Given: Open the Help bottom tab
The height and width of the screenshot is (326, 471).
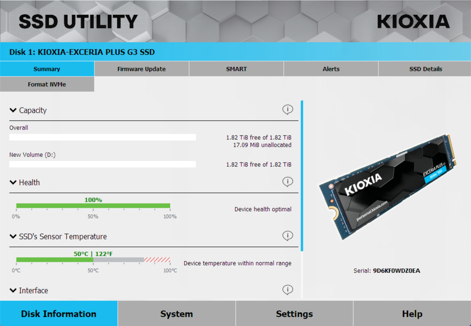Looking at the screenshot, I should pos(412,314).
